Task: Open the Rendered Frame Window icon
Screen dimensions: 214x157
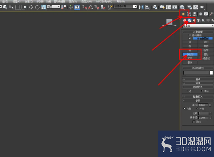Action: [x=196, y=7]
